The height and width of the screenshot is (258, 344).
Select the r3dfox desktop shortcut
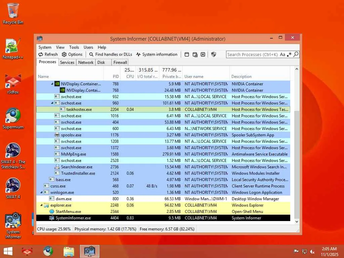click(13, 84)
